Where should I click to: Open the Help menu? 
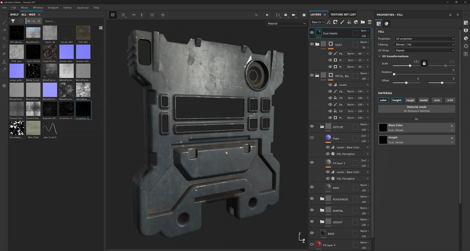click(x=96, y=7)
